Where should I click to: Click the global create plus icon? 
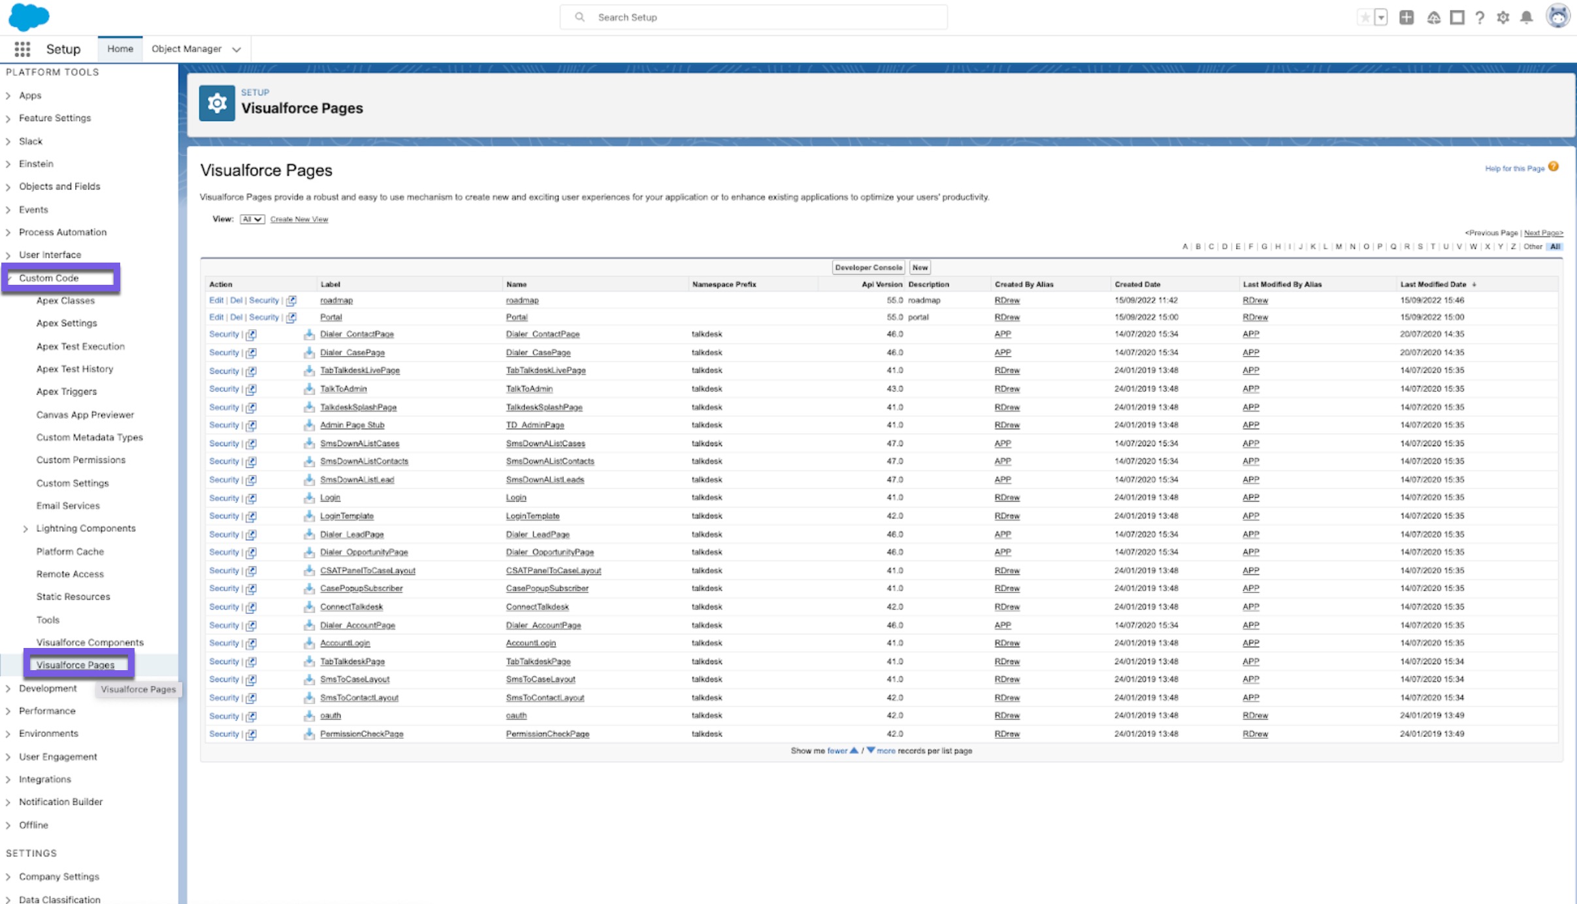[1406, 17]
